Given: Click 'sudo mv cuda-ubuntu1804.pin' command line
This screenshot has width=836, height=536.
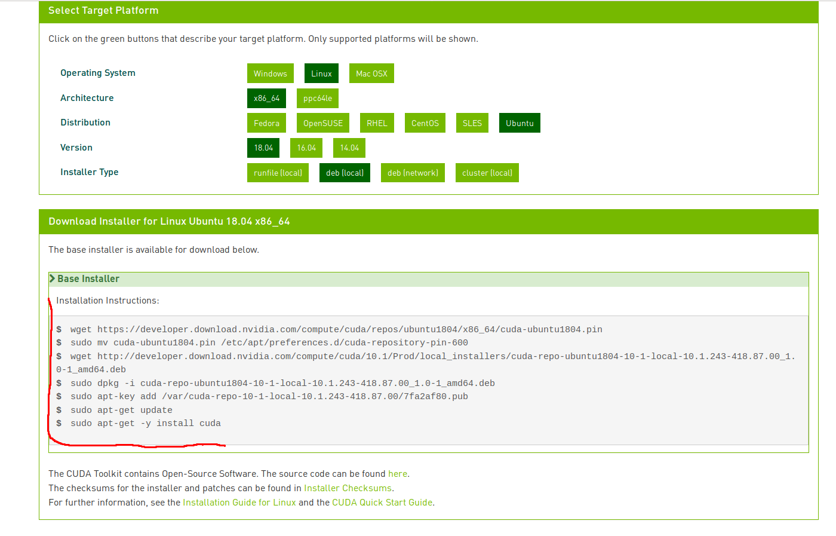Looking at the screenshot, I should [x=269, y=342].
